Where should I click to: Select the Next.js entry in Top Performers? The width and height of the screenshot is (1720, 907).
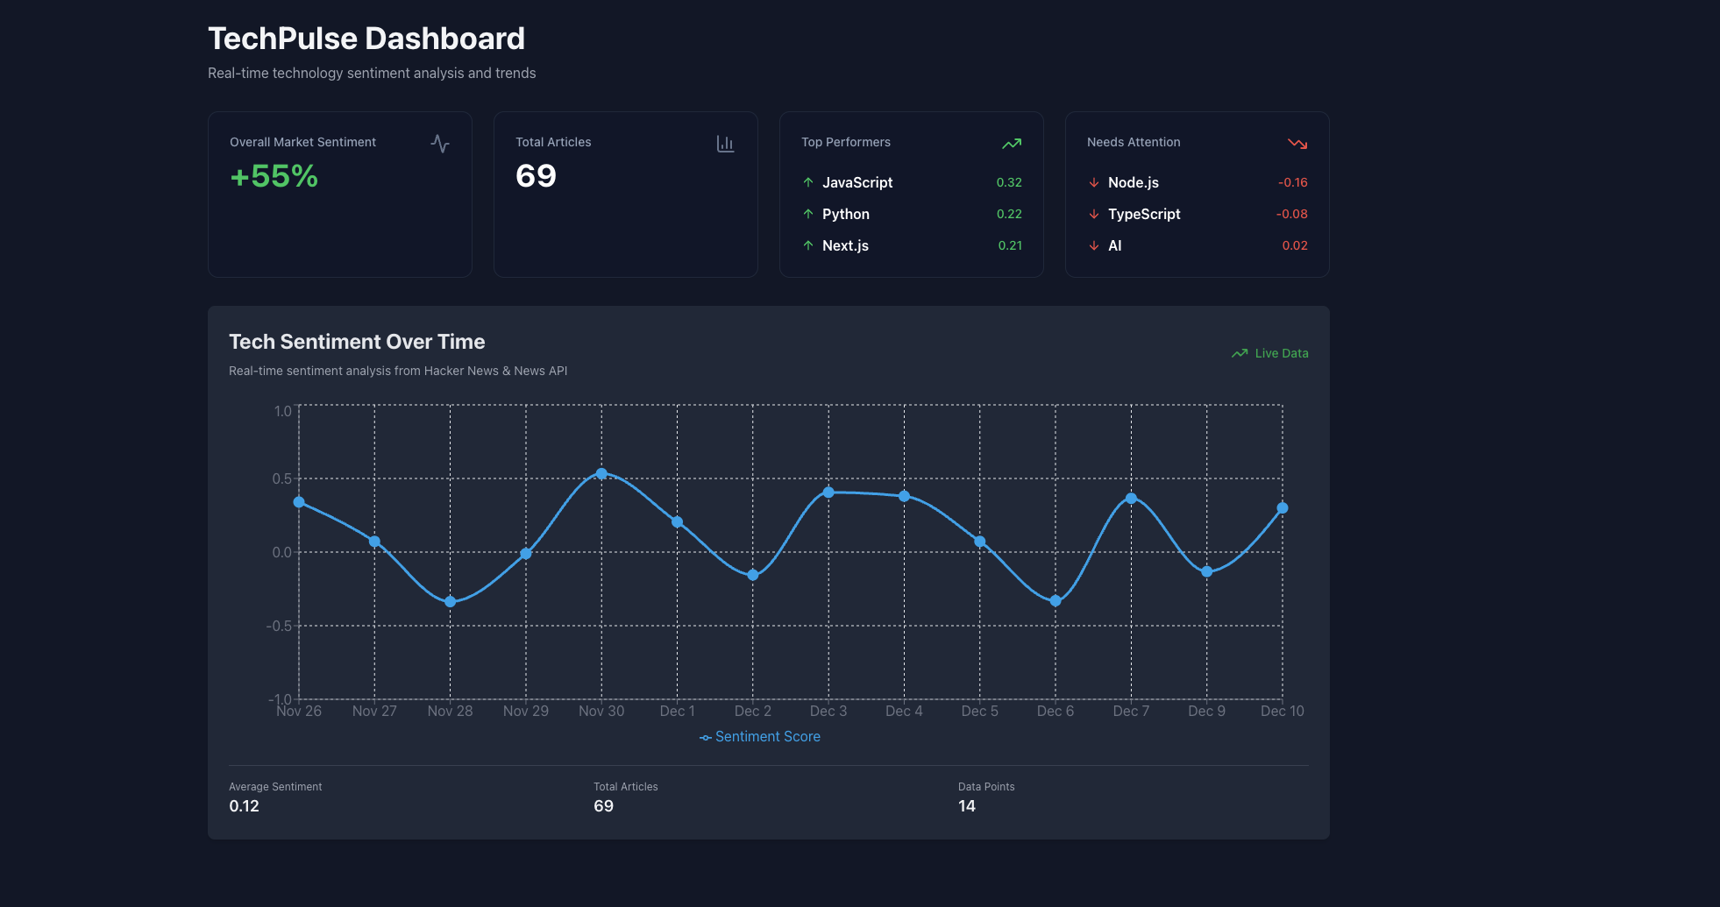[844, 245]
